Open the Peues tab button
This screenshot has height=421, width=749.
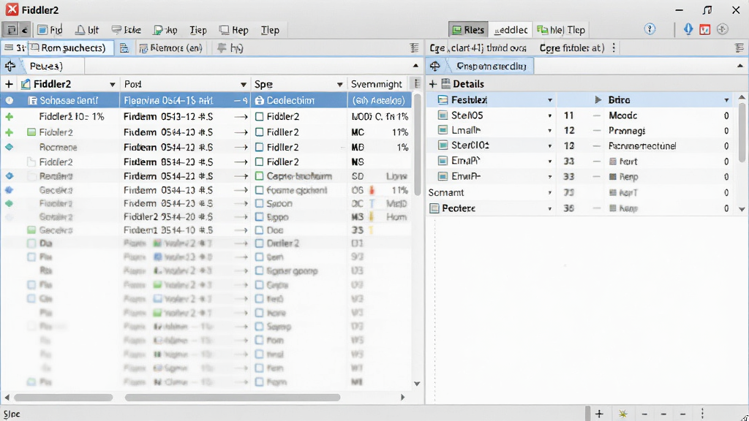(x=46, y=66)
